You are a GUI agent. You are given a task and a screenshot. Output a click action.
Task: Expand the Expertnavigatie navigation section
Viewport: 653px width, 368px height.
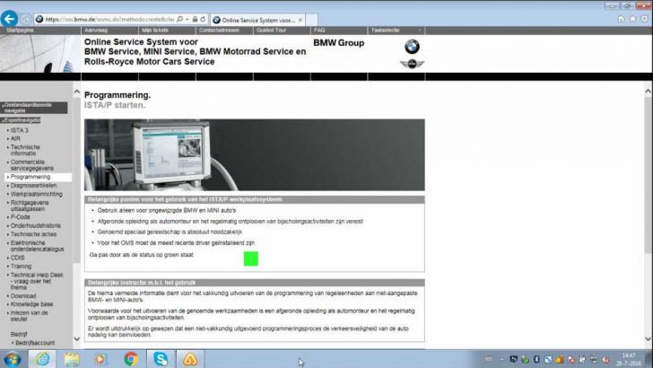(x=22, y=119)
